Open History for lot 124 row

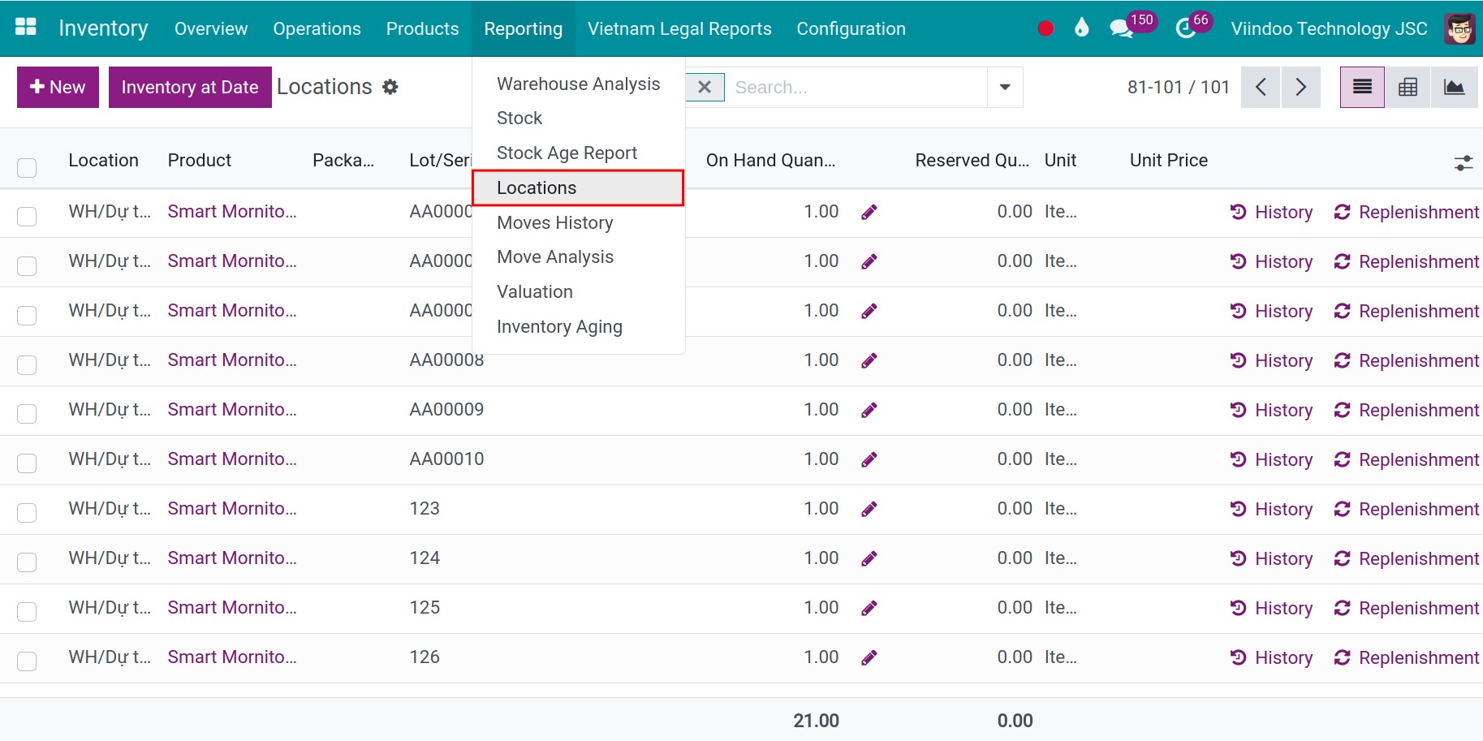(1271, 558)
